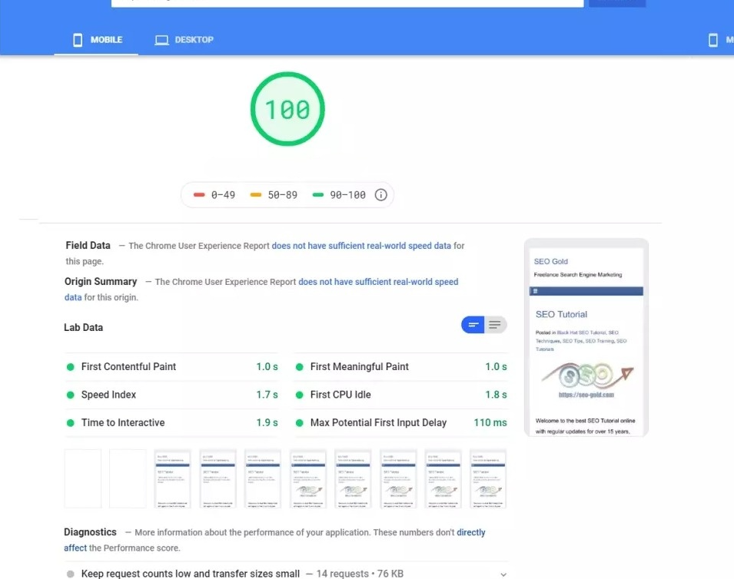This screenshot has width=734, height=579.
Task: Click the green 90-100 legend swatch
Action: tap(318, 195)
